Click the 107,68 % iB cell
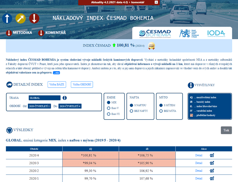This screenshot has height=182, width=238. coord(147,178)
